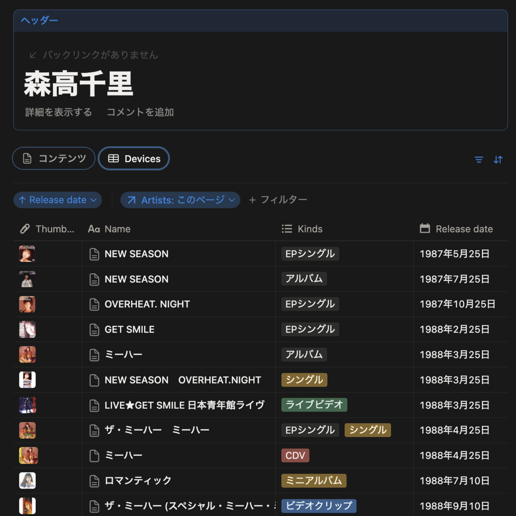Open ロマンティック entry name
Screen dimensions: 516x516
coord(138,480)
